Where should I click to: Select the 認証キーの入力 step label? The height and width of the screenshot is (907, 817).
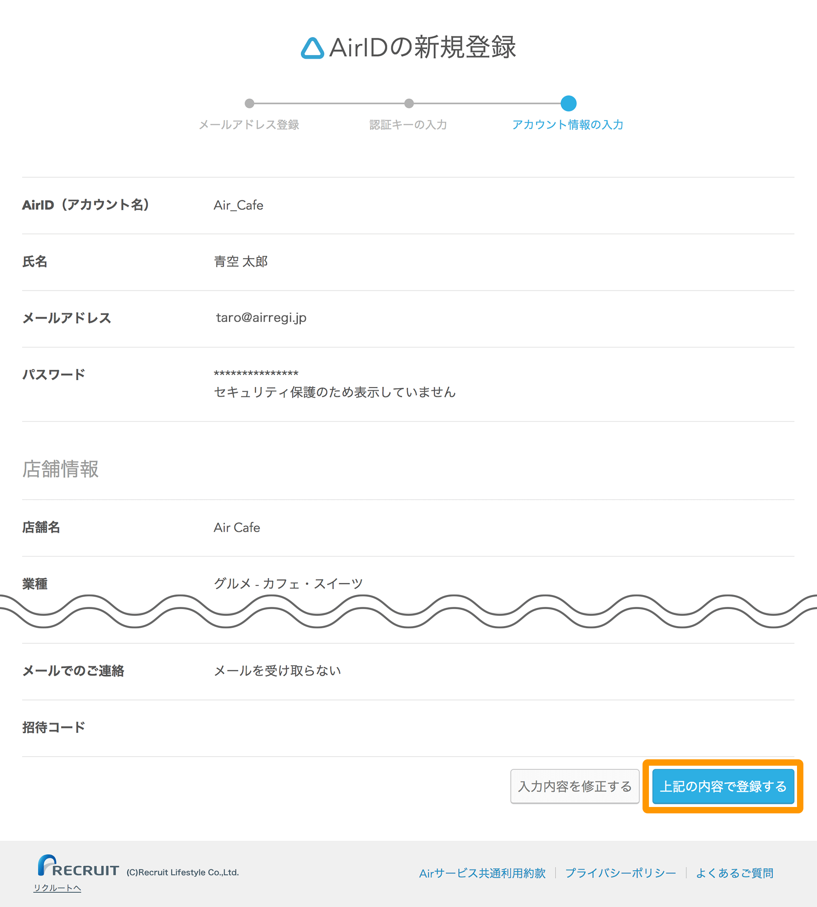[x=408, y=125]
